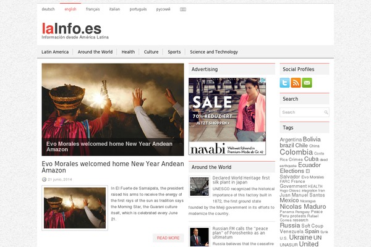This screenshot has height=247, width=371.
Task: Select the FARC tag
Action: pyautogui.click(x=285, y=182)
